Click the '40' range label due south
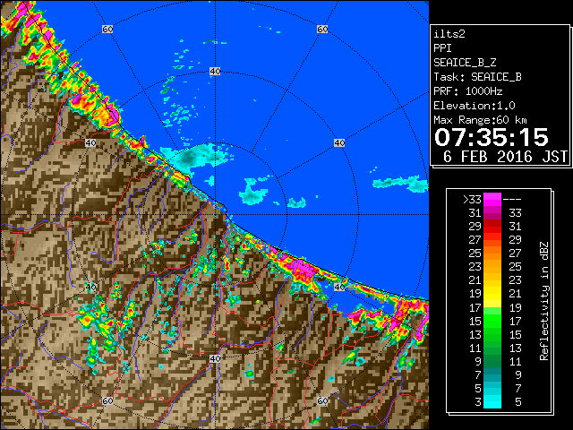 (215, 358)
